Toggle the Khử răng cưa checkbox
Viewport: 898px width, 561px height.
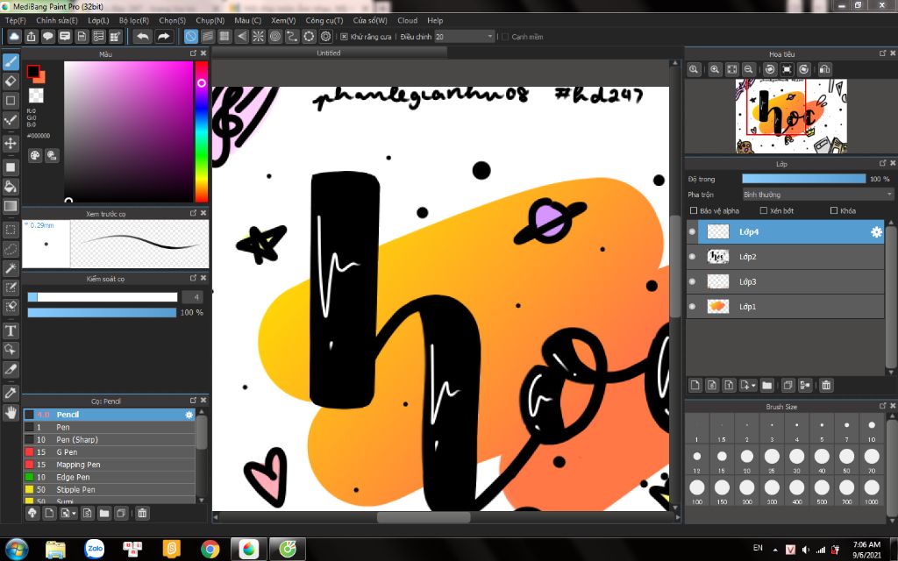(344, 37)
